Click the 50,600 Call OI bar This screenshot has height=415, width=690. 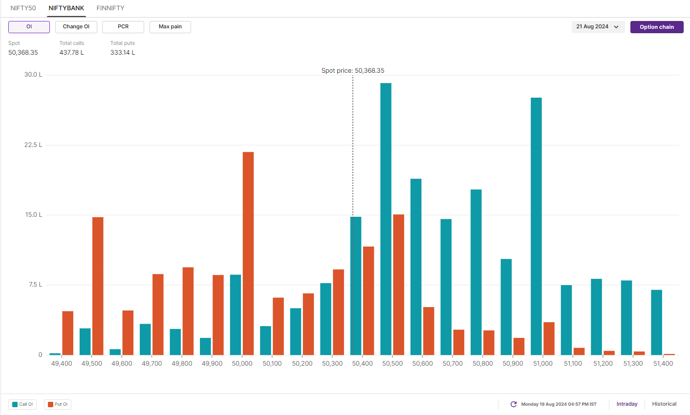point(416,267)
